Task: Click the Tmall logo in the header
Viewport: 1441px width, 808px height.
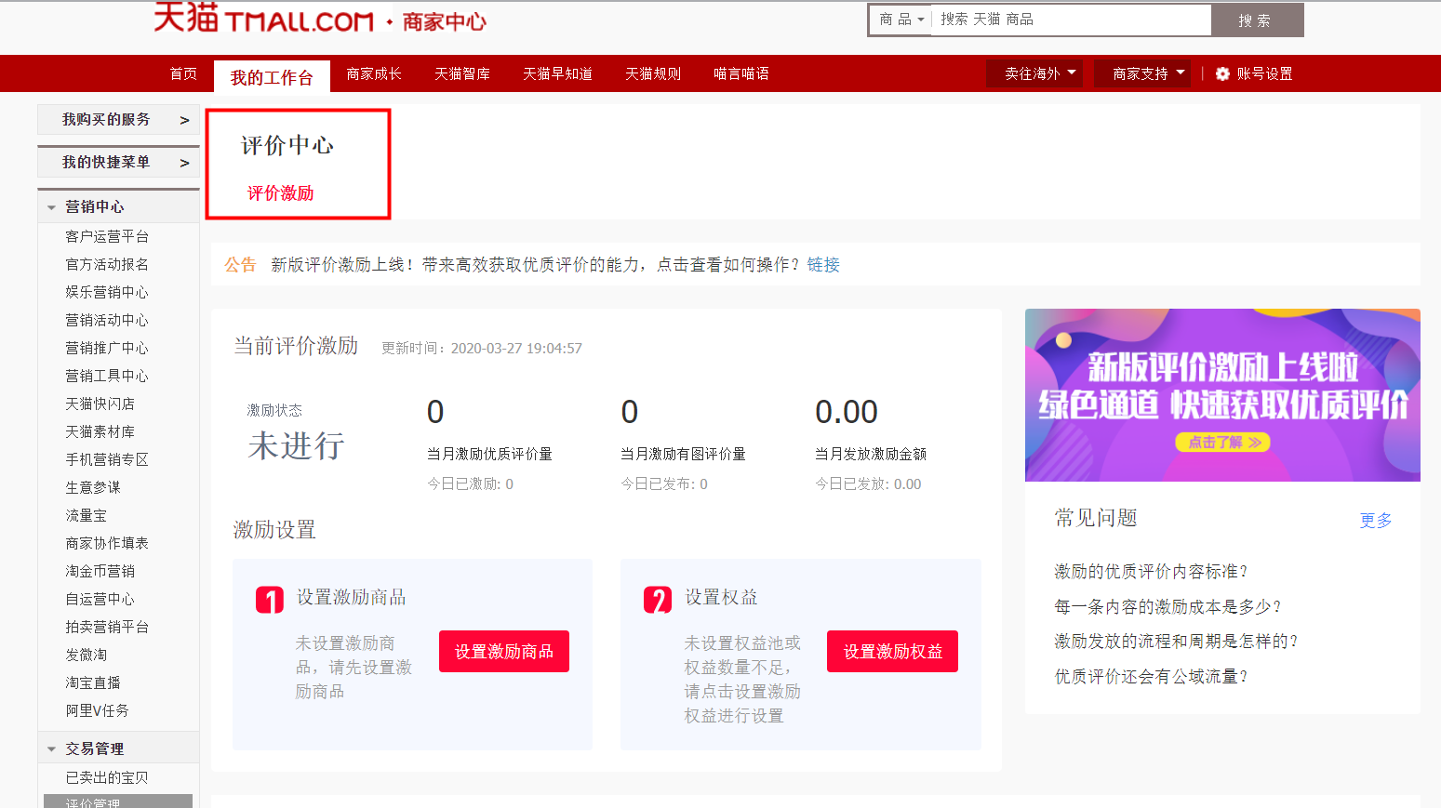Action: (x=263, y=18)
